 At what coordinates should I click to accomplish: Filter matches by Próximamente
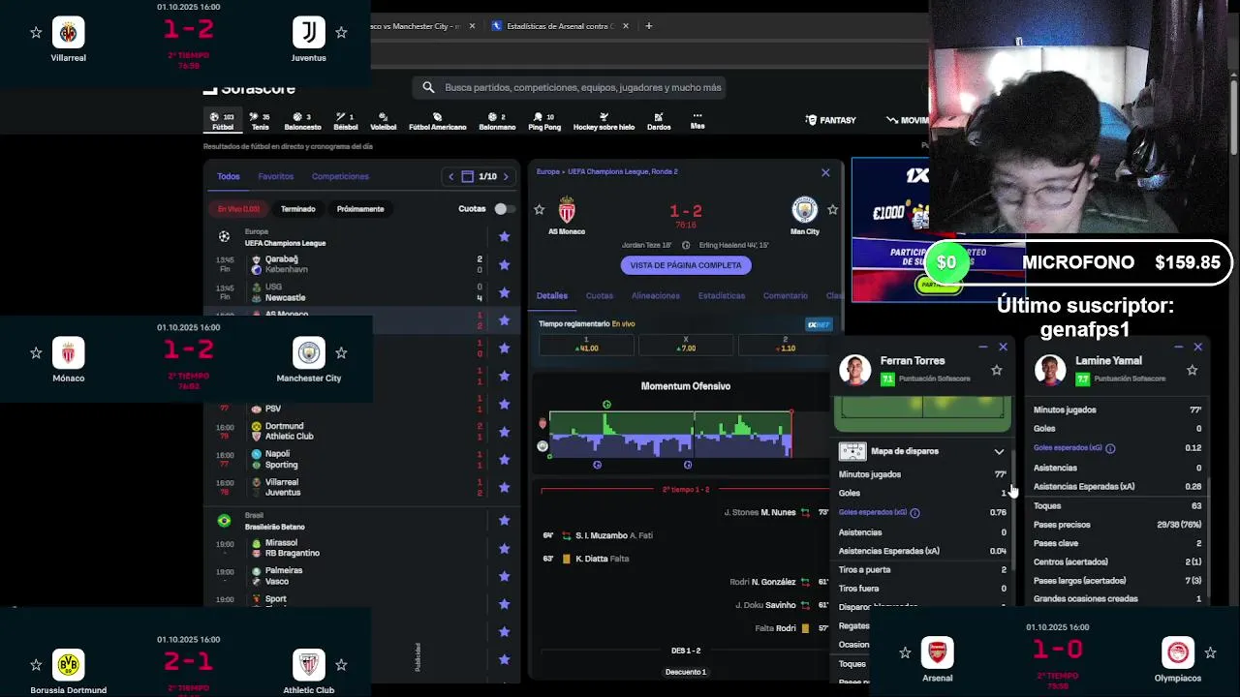[x=360, y=209]
